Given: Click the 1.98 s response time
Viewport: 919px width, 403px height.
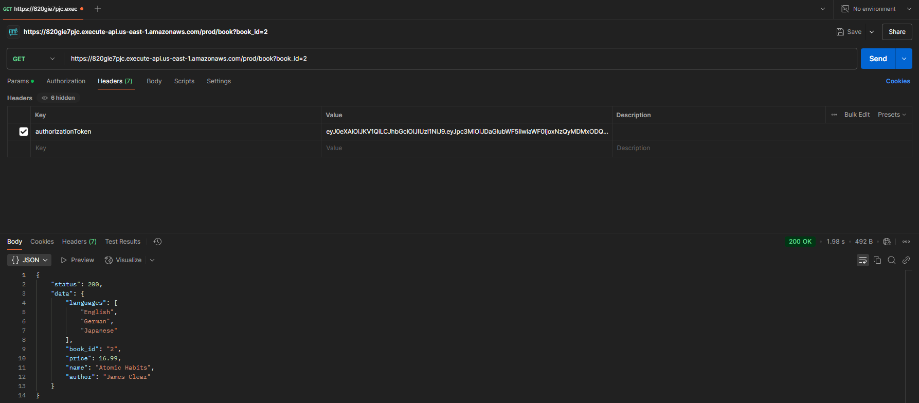Looking at the screenshot, I should (836, 242).
